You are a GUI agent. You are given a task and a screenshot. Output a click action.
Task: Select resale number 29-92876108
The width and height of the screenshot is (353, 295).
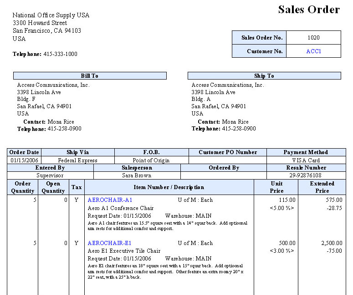pyautogui.click(x=305, y=175)
